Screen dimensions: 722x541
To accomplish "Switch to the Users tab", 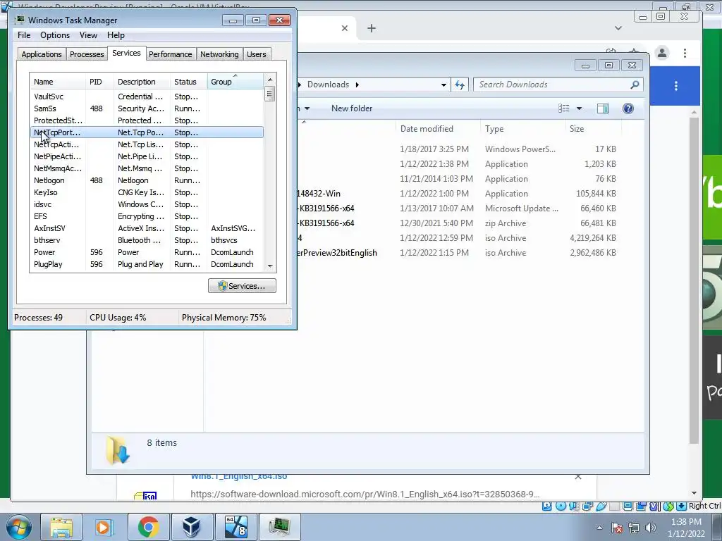I will point(256,54).
